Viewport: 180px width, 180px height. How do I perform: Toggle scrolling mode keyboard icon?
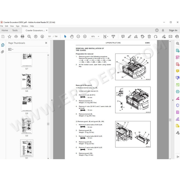(x=113, y=37)
